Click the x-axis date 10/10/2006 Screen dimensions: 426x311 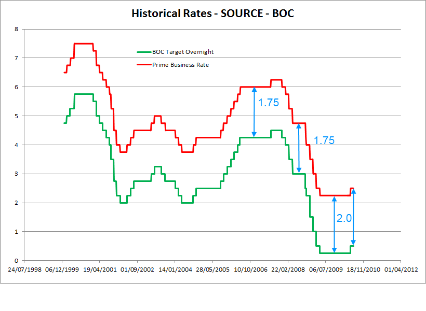[x=250, y=270]
